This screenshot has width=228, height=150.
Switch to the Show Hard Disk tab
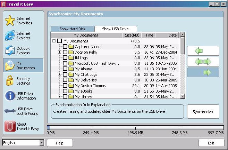[x=72, y=29]
